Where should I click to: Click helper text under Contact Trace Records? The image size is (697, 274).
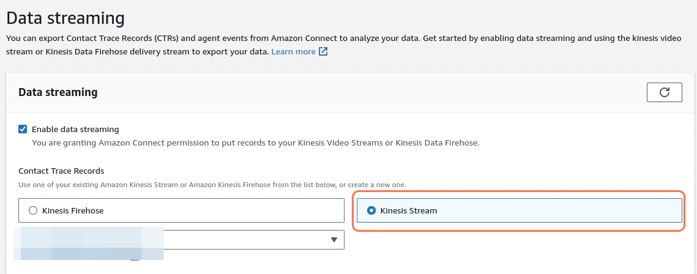(x=212, y=184)
